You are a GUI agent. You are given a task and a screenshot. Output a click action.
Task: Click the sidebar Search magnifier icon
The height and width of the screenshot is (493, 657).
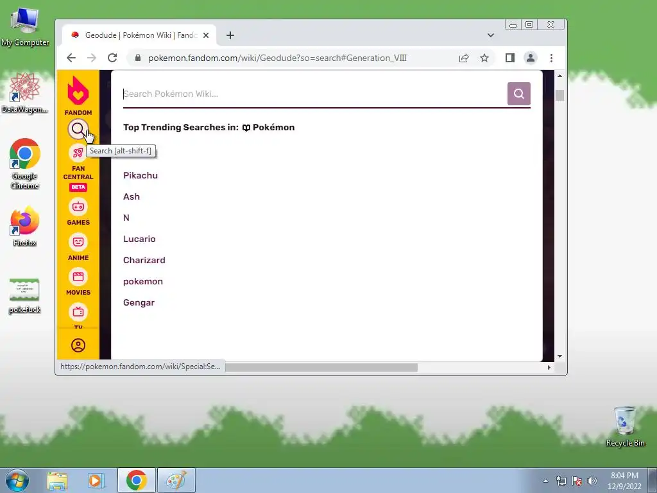pos(78,130)
